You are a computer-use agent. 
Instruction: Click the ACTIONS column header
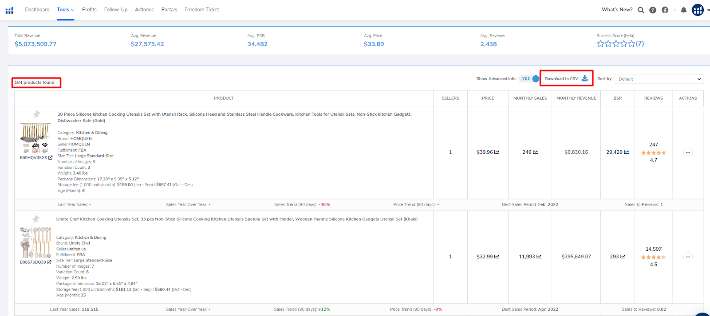click(x=688, y=98)
